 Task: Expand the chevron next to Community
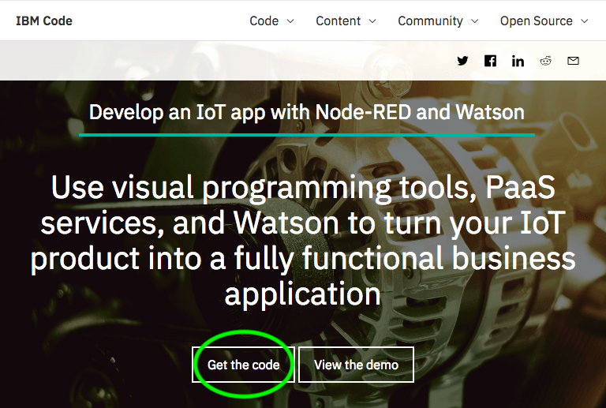tap(474, 21)
